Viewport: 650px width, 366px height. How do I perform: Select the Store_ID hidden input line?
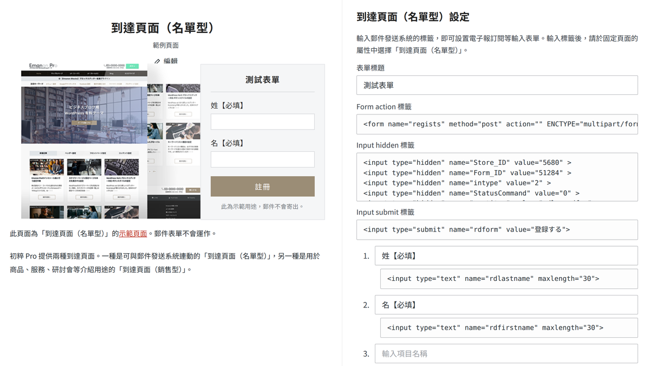467,162
